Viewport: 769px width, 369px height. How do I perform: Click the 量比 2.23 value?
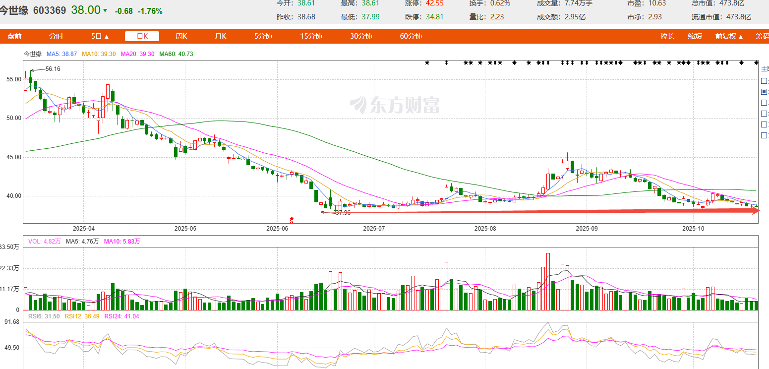[x=497, y=17]
